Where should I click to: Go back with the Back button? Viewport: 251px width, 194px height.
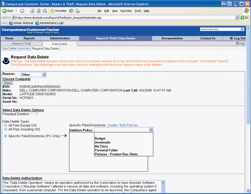pos(8,11)
